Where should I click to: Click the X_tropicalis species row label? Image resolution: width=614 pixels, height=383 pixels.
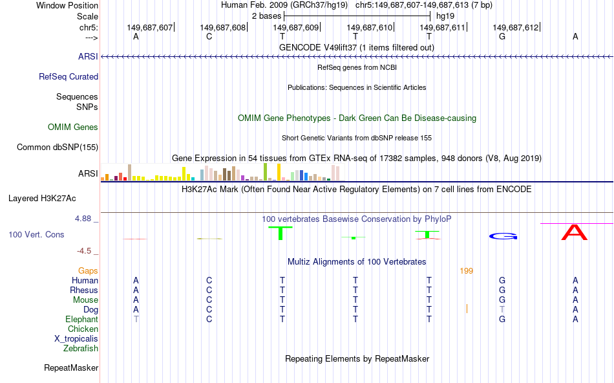pyautogui.click(x=76, y=339)
